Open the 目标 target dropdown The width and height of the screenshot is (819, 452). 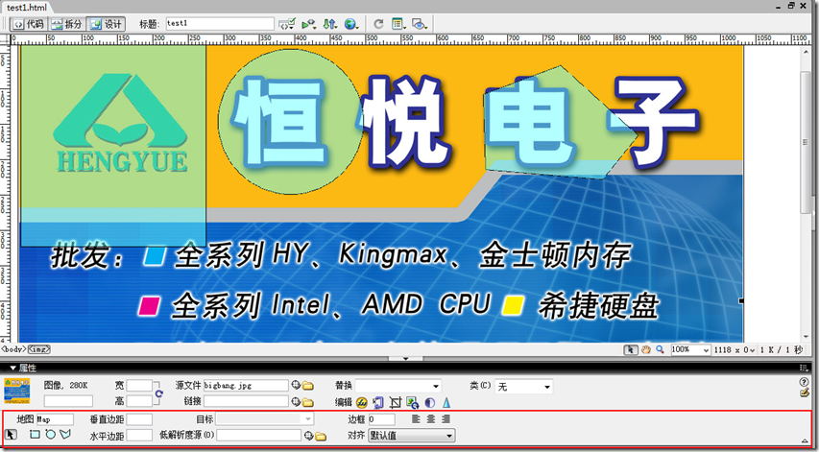pyautogui.click(x=264, y=418)
